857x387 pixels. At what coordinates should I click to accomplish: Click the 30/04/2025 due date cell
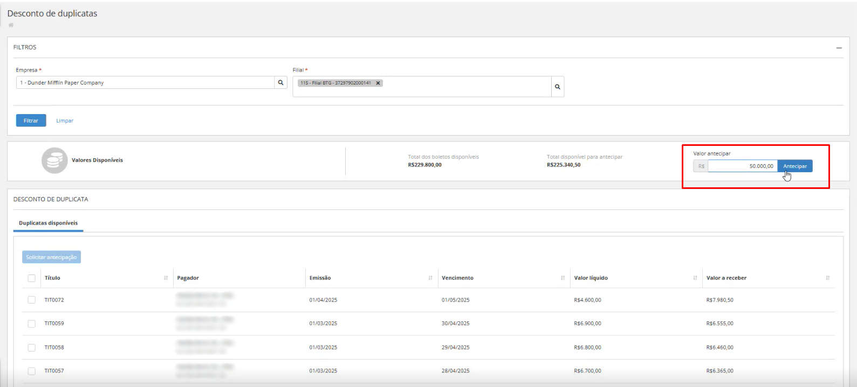(x=455, y=323)
